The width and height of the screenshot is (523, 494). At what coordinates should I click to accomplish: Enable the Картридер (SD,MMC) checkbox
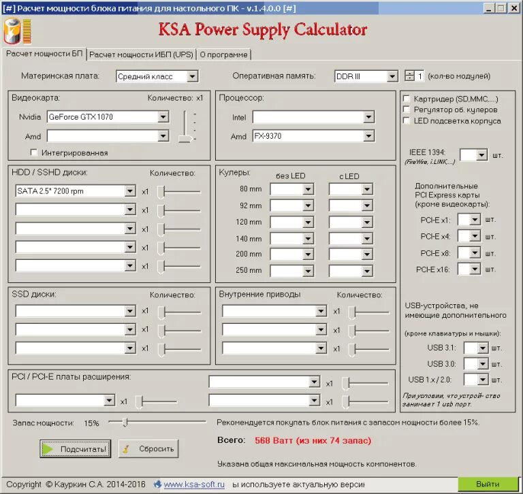click(407, 99)
